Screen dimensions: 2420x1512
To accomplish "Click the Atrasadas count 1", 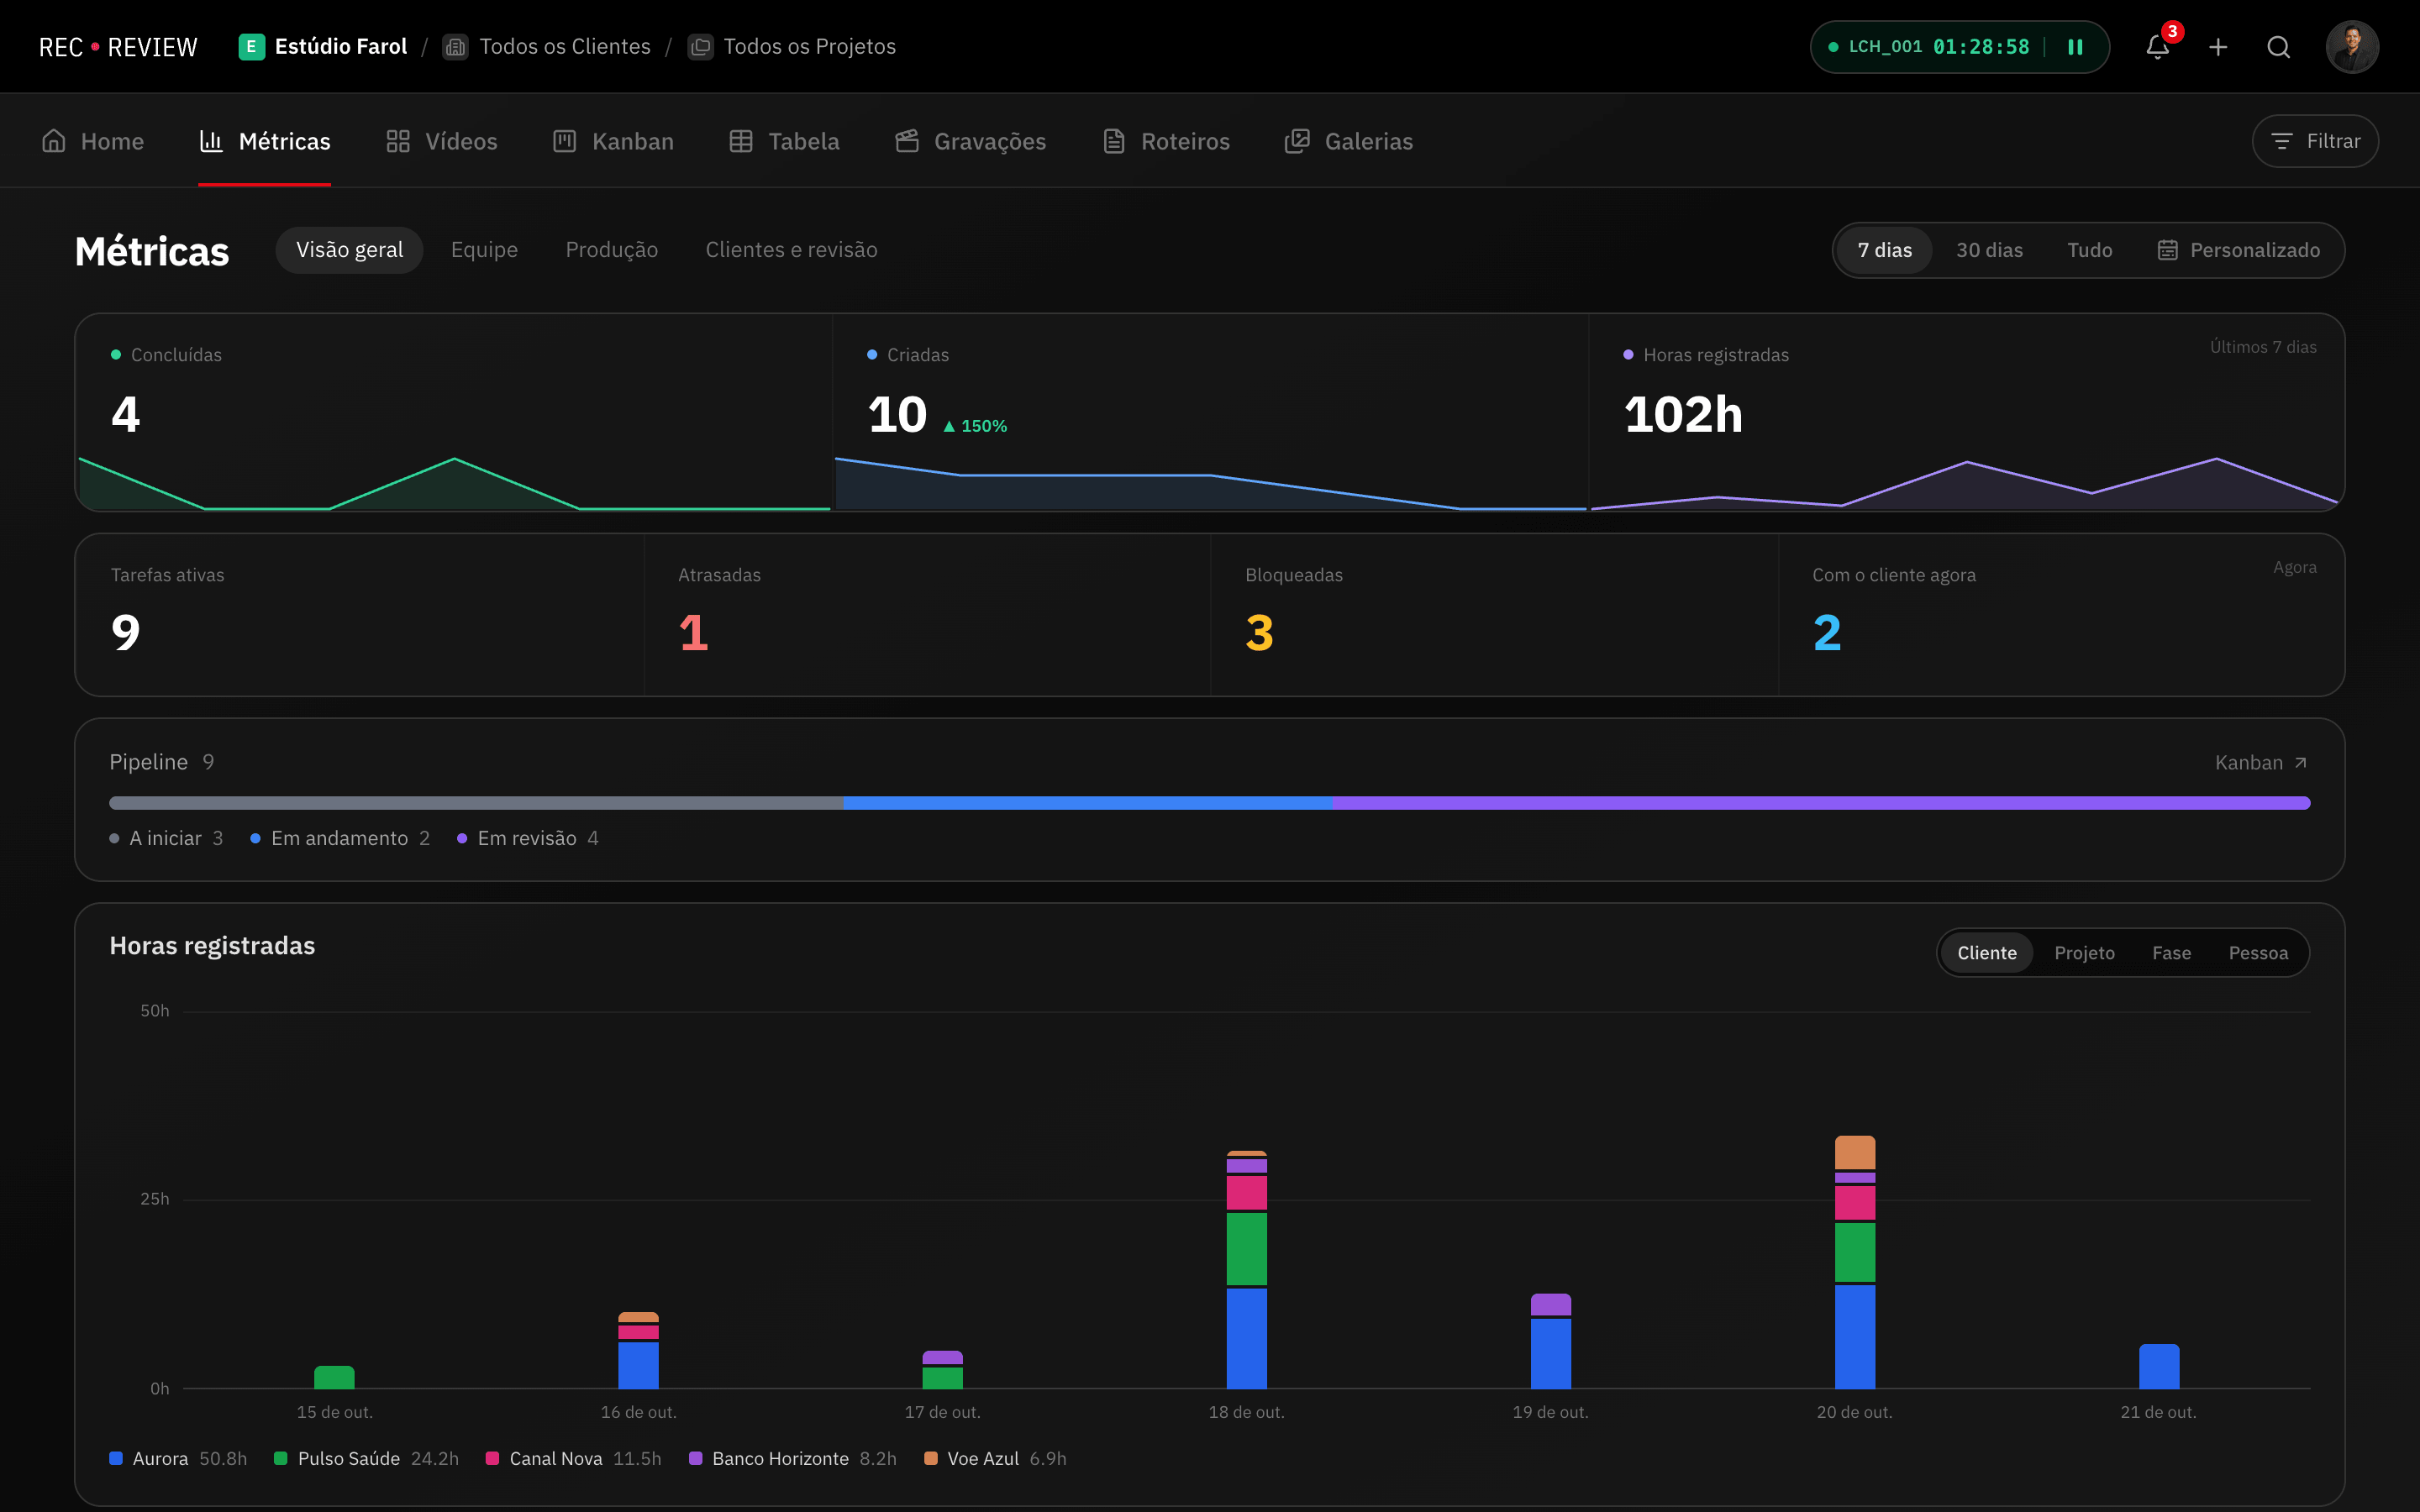I will (x=693, y=633).
